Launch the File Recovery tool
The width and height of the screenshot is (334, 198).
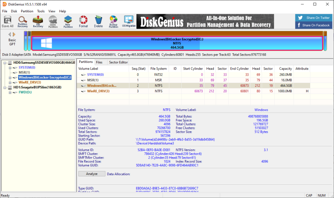38,21
